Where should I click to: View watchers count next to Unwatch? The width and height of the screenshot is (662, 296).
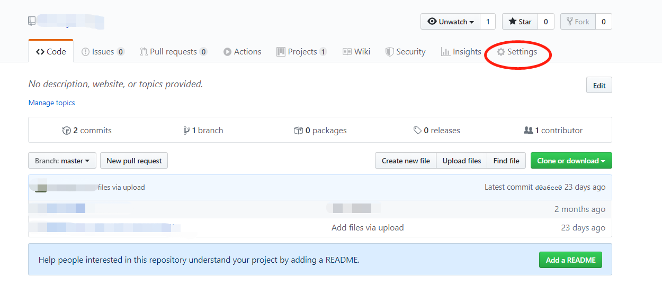pos(488,22)
